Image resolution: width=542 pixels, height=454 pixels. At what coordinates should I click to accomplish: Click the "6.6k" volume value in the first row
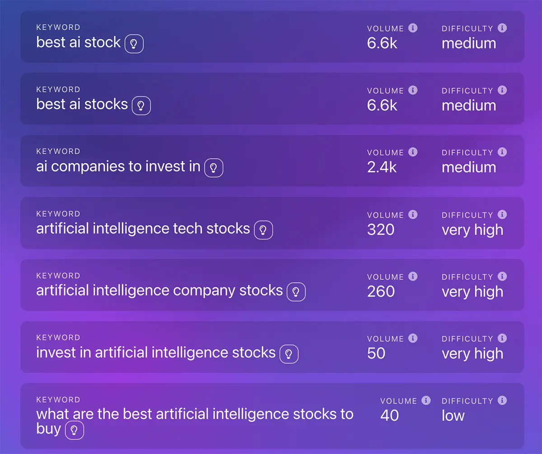click(383, 43)
